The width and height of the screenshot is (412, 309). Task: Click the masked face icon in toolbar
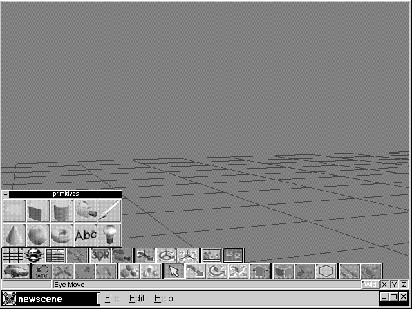(34, 256)
